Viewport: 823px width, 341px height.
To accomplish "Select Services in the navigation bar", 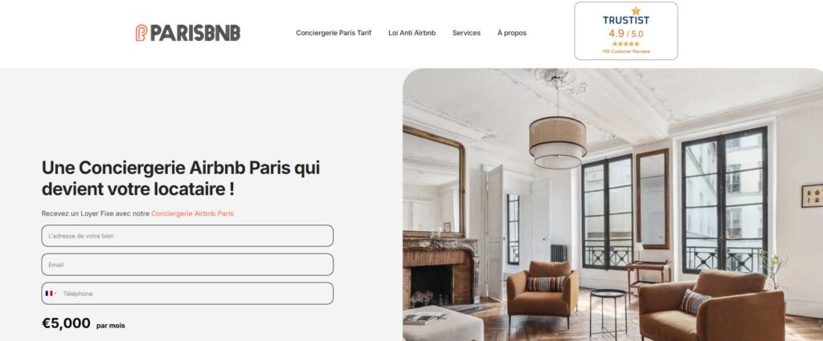I will point(466,32).
